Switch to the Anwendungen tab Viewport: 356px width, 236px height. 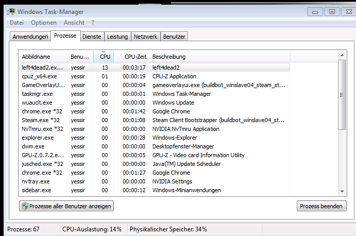coord(30,37)
